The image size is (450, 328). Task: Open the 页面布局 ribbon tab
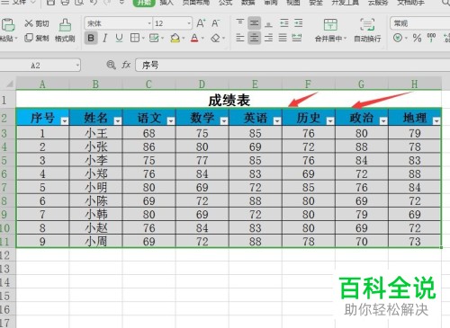[x=196, y=3]
